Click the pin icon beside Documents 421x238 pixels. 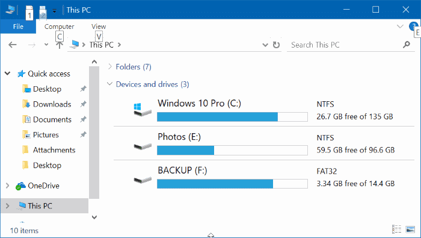tap(83, 119)
